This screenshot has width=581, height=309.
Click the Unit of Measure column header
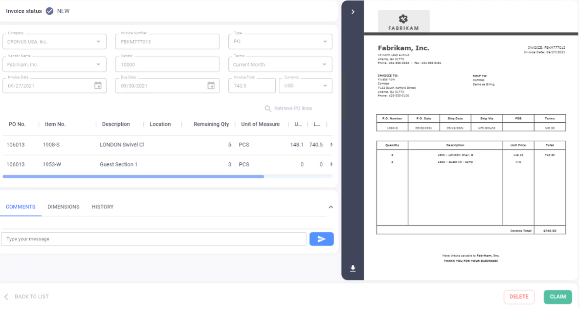coord(261,124)
